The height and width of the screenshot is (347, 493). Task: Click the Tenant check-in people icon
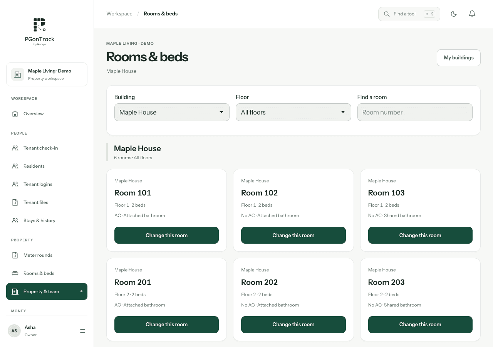(15, 148)
